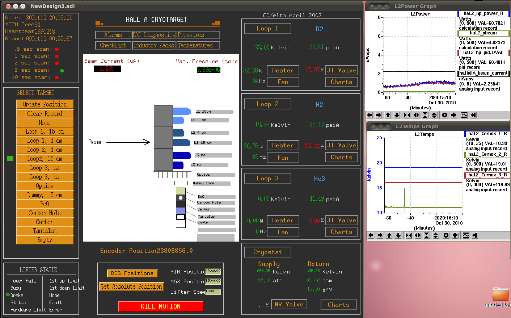Click the plus icon in L2Temps Graph toolbar
The height and width of the screenshot is (318, 511).
(x=455, y=235)
